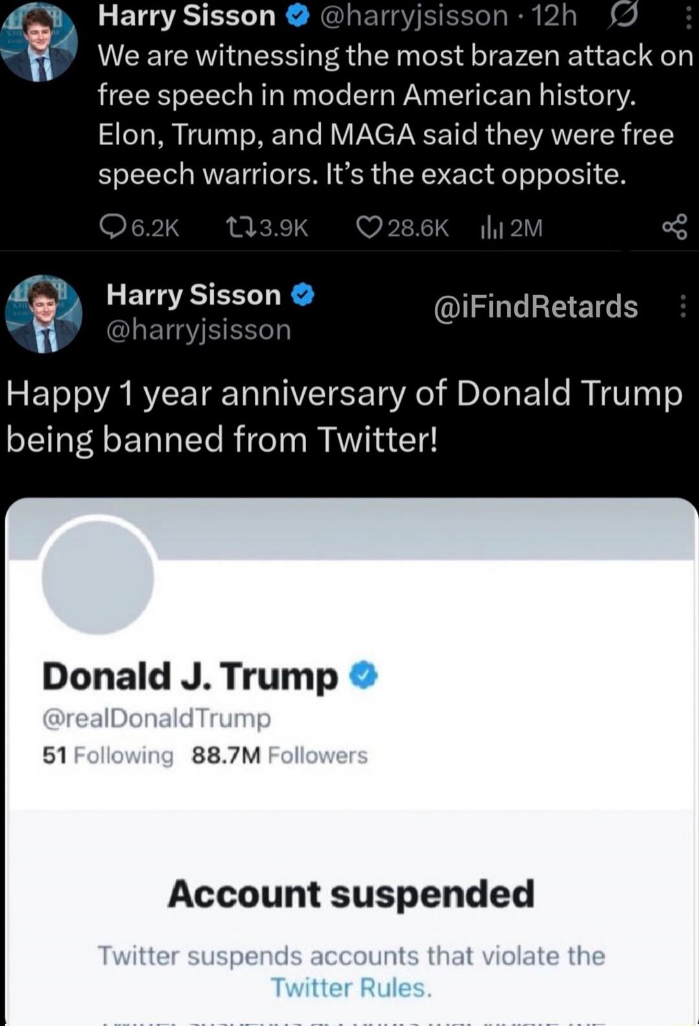Screen dimensions: 699x1026
Task: Click the verified badge beside Donald J. Trump
Action: (x=363, y=676)
